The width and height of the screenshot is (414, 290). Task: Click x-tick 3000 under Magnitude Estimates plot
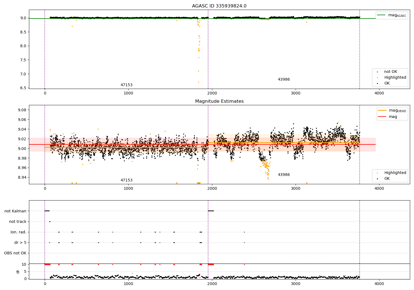coord(296,189)
